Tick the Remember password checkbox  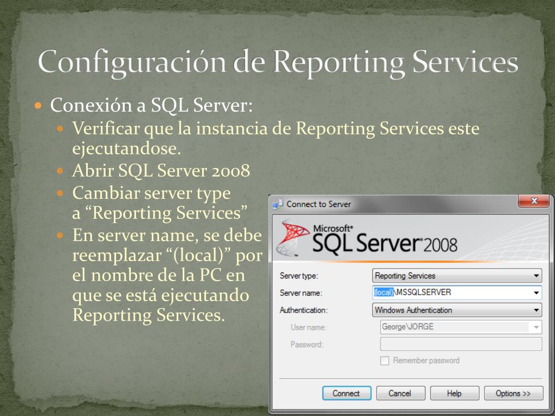[384, 360]
